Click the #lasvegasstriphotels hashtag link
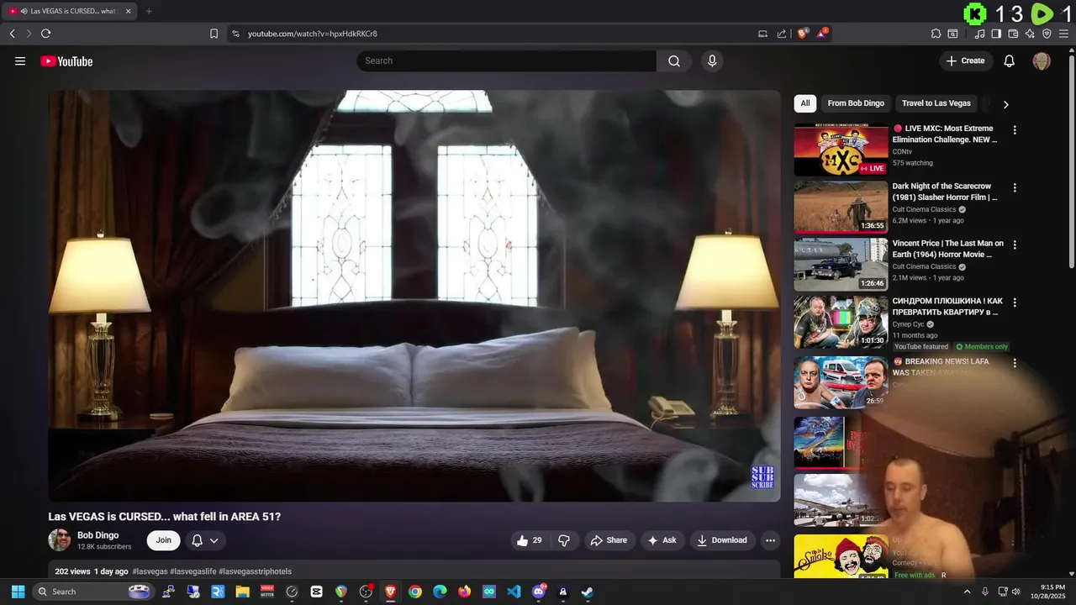 tap(255, 571)
